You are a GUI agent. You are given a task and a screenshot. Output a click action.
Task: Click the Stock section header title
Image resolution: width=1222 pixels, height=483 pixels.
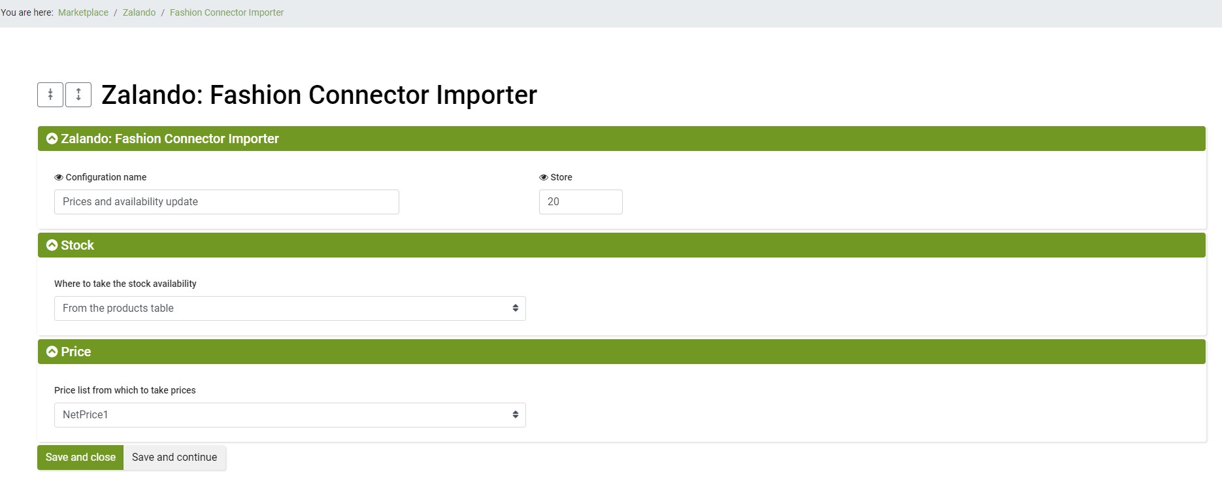[77, 245]
